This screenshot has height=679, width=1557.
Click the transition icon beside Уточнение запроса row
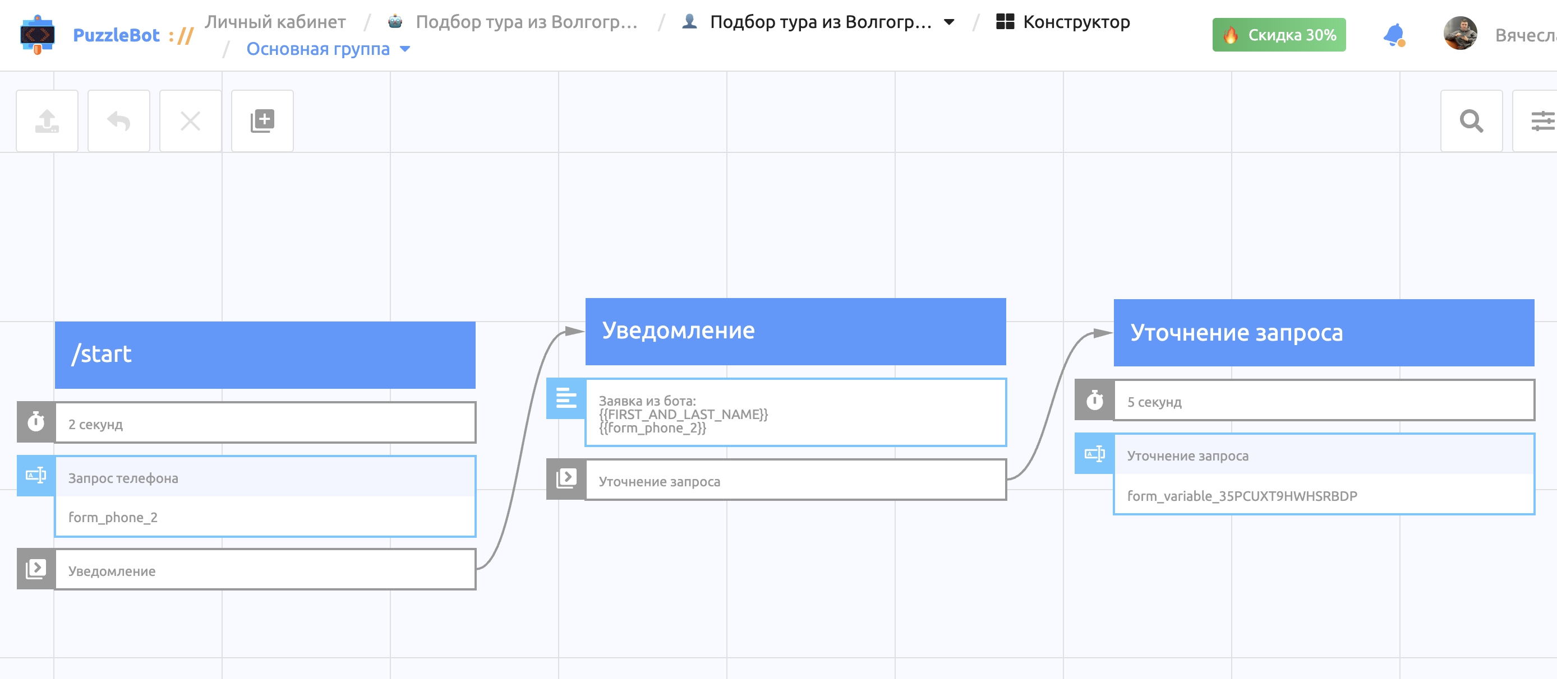pyautogui.click(x=566, y=479)
